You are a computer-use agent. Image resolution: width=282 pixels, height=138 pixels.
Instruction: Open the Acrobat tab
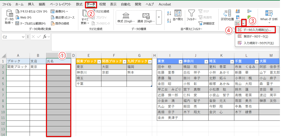click(x=165, y=4)
